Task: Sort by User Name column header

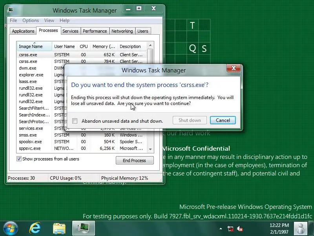Action: (x=64, y=46)
